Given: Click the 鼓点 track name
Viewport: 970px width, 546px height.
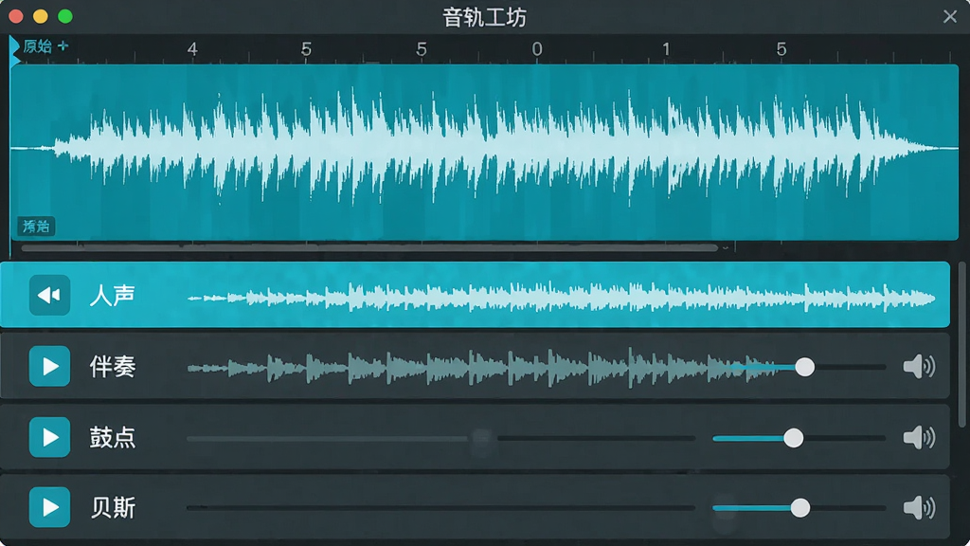Looking at the screenshot, I should (113, 438).
